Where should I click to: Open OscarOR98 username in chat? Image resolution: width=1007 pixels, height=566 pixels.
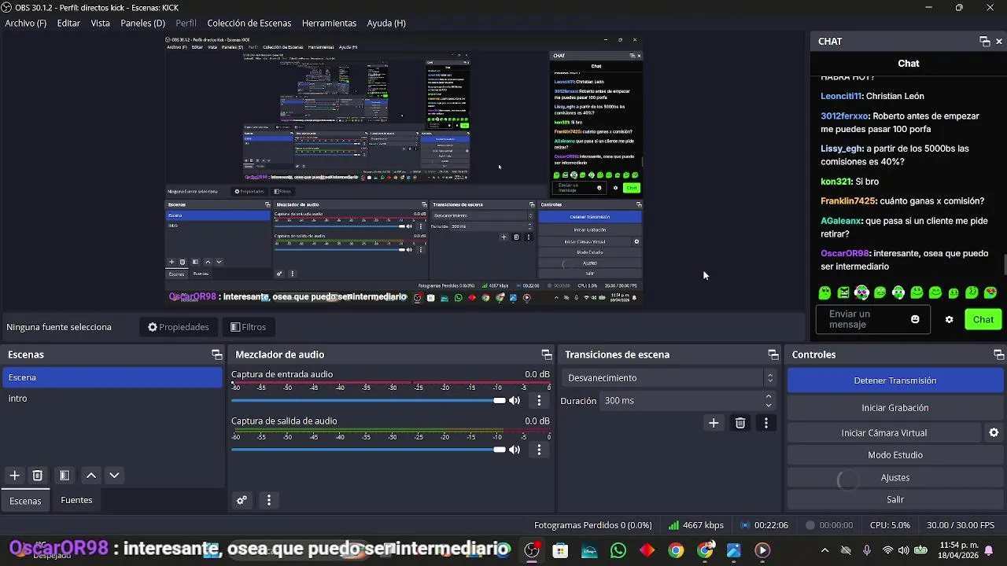844,254
